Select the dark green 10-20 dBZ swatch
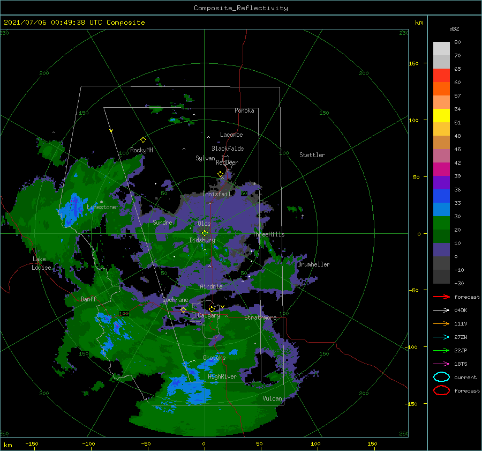Image resolution: width=482 pixels, height=451 pixels. click(441, 236)
